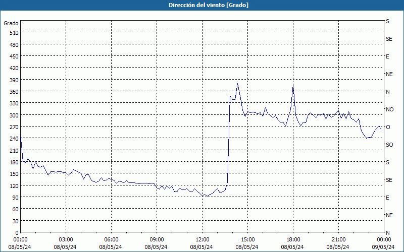Click the 270 y-axis tick label

point(13,127)
